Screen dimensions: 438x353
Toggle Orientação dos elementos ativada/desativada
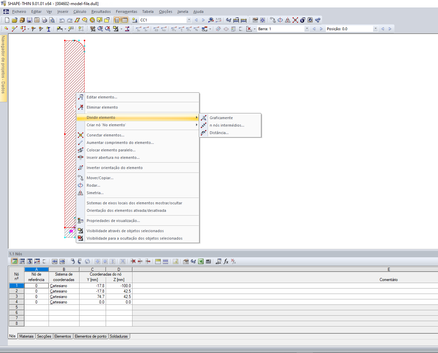coord(138,210)
